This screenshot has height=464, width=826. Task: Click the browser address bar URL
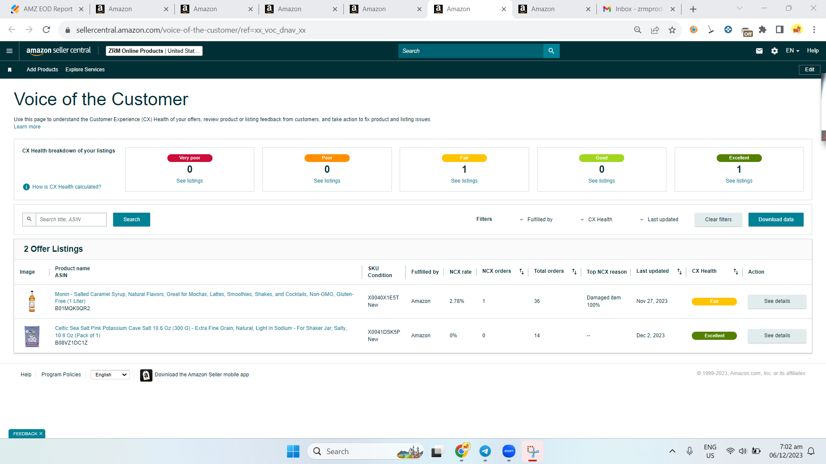click(191, 30)
